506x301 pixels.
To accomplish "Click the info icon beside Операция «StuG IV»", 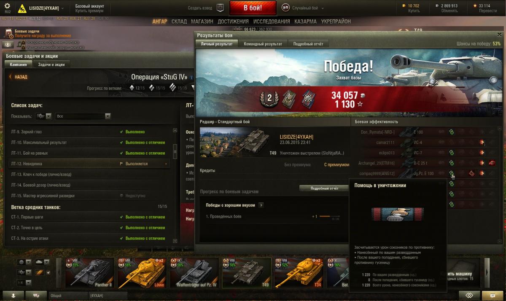I will pos(191,78).
